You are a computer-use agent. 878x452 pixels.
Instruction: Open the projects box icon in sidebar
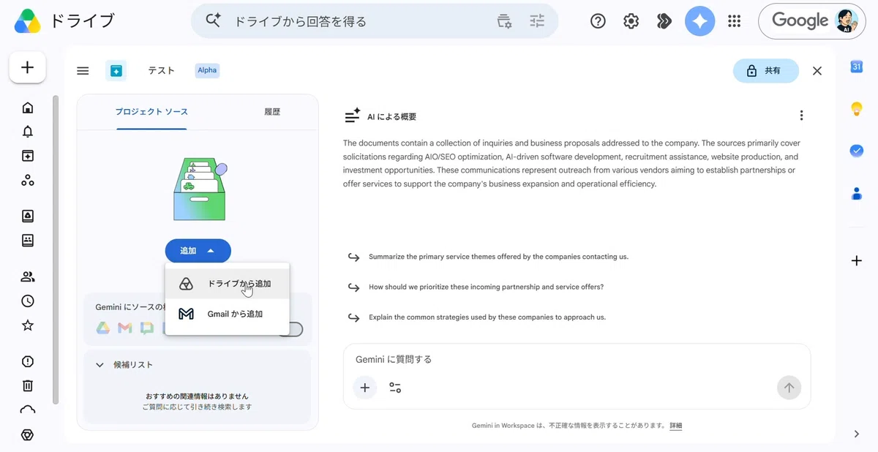click(28, 156)
